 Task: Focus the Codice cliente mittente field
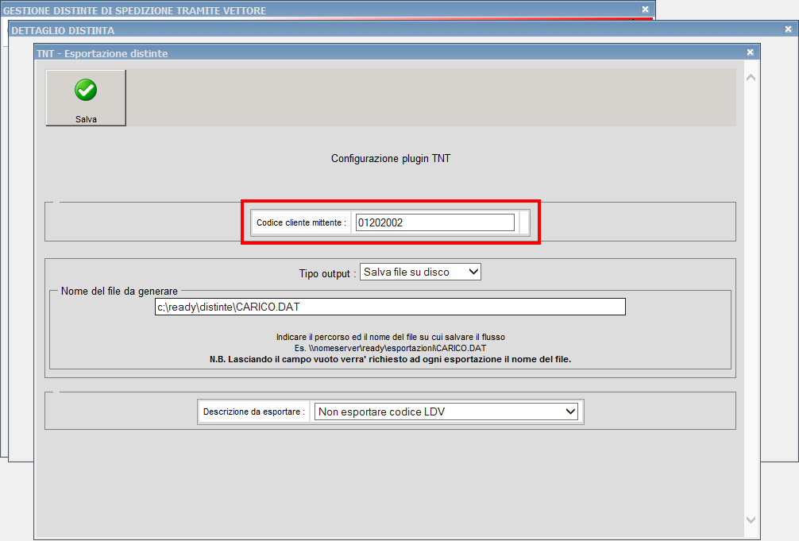coord(434,222)
